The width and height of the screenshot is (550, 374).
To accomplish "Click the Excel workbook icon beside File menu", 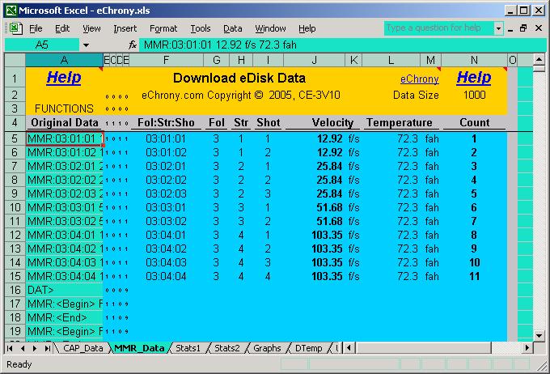I will click(x=16, y=28).
